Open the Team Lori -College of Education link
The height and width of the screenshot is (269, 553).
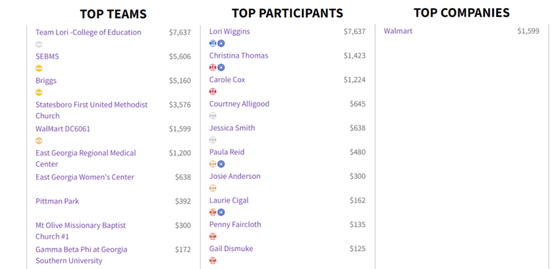(x=88, y=32)
